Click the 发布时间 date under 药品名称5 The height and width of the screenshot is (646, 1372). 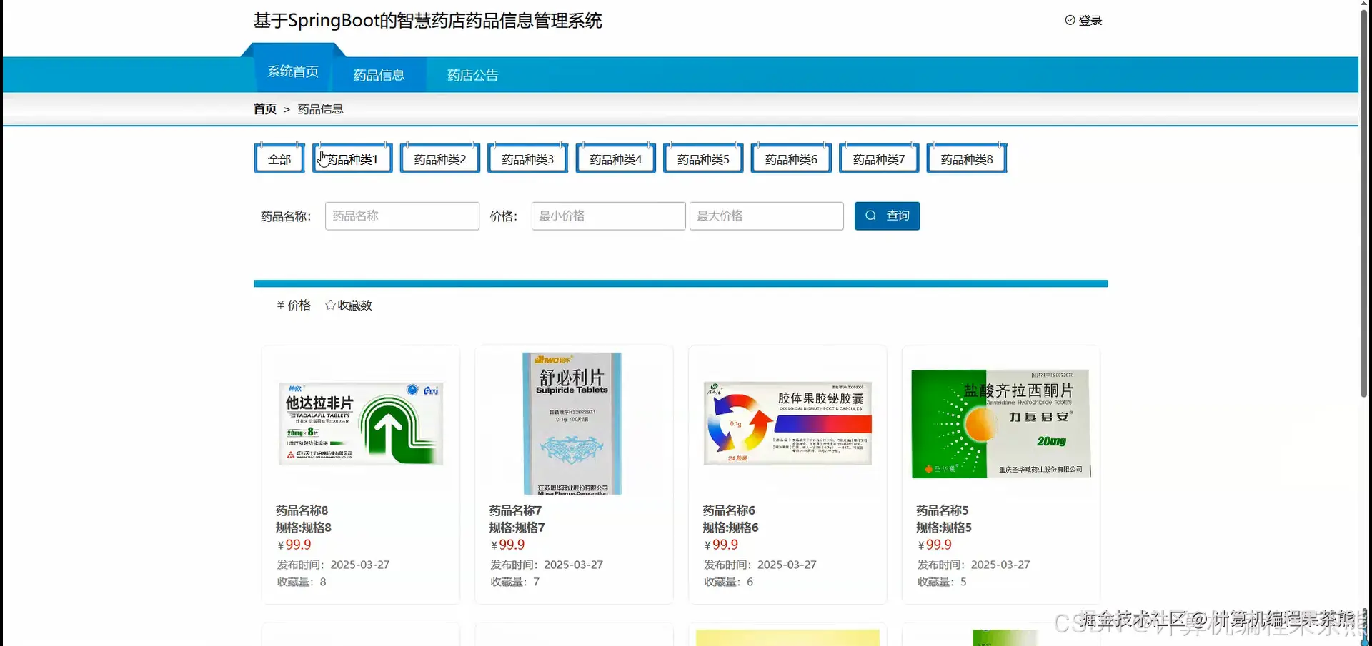coord(974,565)
